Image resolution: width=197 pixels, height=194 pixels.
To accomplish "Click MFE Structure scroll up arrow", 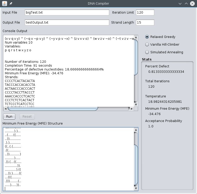I will click(x=136, y=130).
